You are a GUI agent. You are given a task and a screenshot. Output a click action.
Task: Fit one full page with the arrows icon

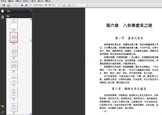pos(69,5)
